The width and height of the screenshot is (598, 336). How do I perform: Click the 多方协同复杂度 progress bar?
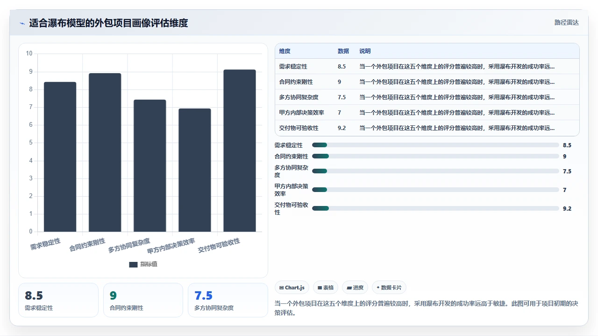click(435, 171)
